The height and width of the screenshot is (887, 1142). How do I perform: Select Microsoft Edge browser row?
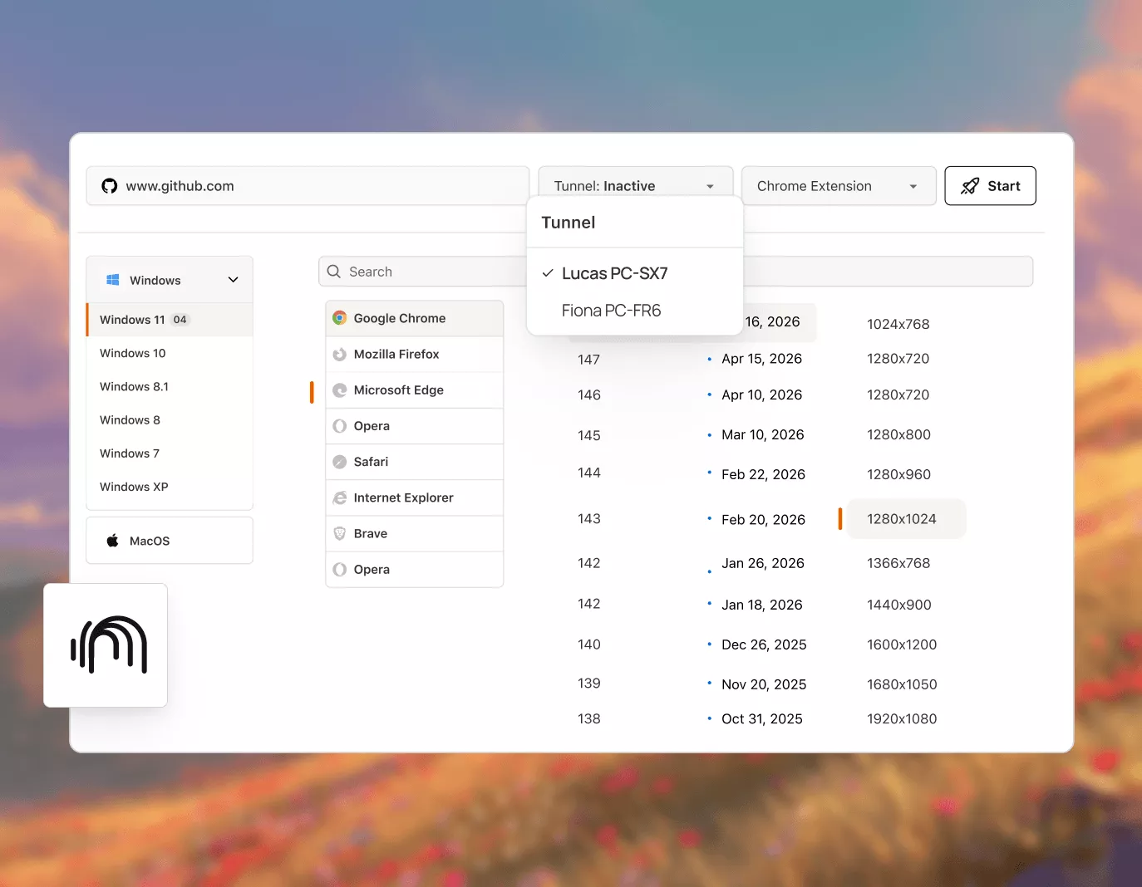415,390
